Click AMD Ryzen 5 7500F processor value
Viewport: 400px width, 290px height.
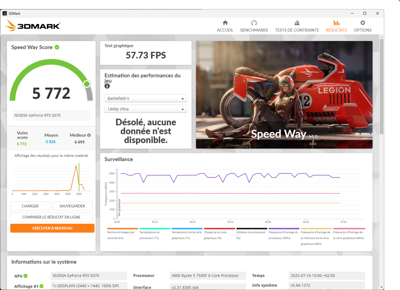coord(208,276)
